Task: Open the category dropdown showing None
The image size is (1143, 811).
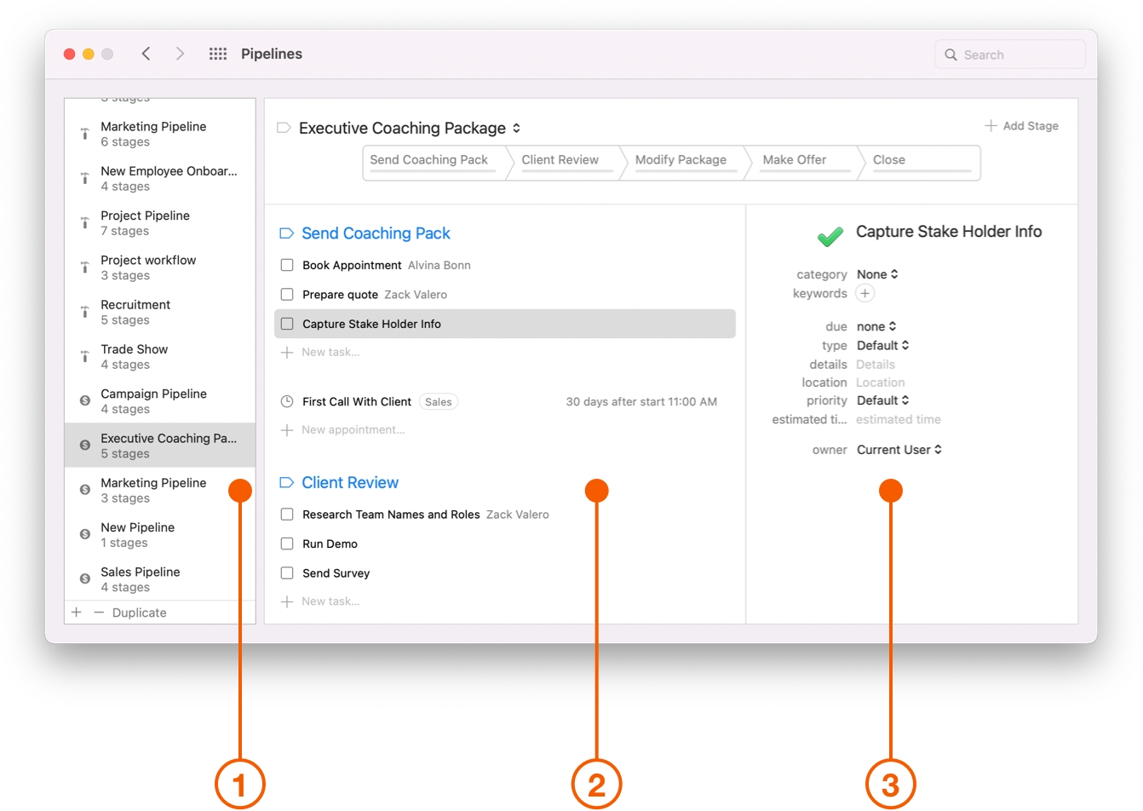Action: tap(877, 273)
